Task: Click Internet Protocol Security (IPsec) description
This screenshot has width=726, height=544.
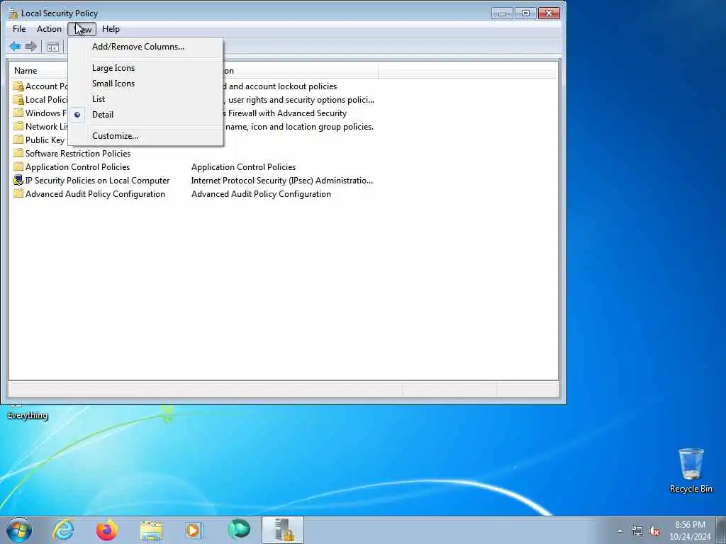Action: point(282,180)
